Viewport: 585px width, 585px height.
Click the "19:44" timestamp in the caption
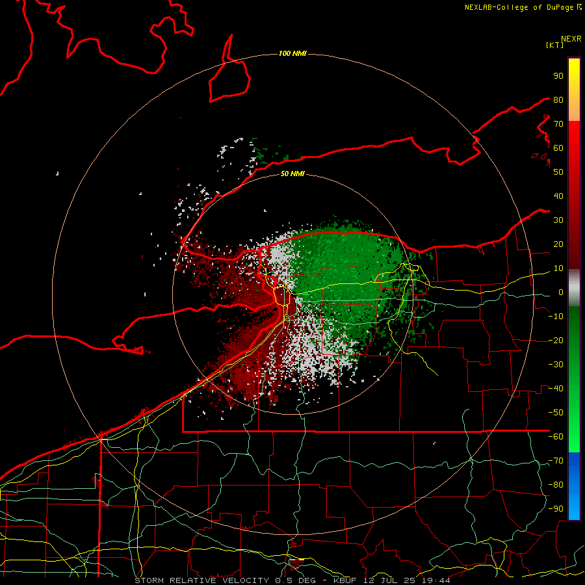tap(436, 580)
